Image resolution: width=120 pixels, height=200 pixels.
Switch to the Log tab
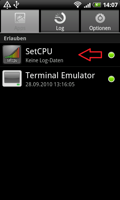[x=60, y=21]
